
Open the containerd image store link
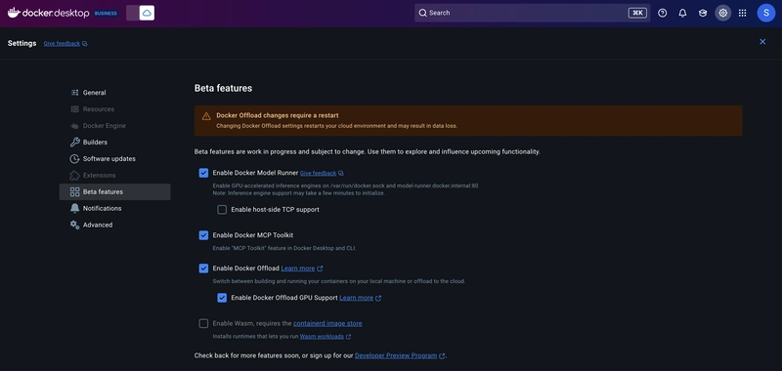(x=327, y=324)
